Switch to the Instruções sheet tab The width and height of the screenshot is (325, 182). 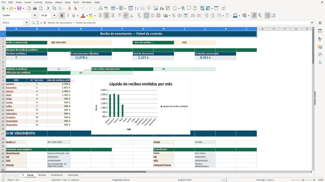pos(73,175)
